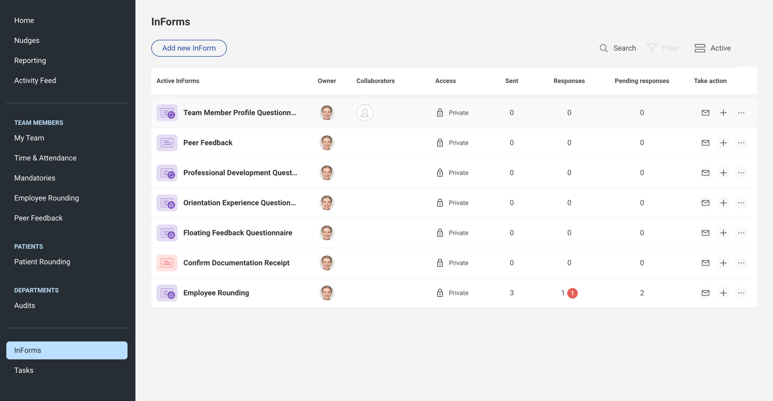
Task: Click the lock icon beside Confirm Documentation Receipt
Action: [x=440, y=263]
